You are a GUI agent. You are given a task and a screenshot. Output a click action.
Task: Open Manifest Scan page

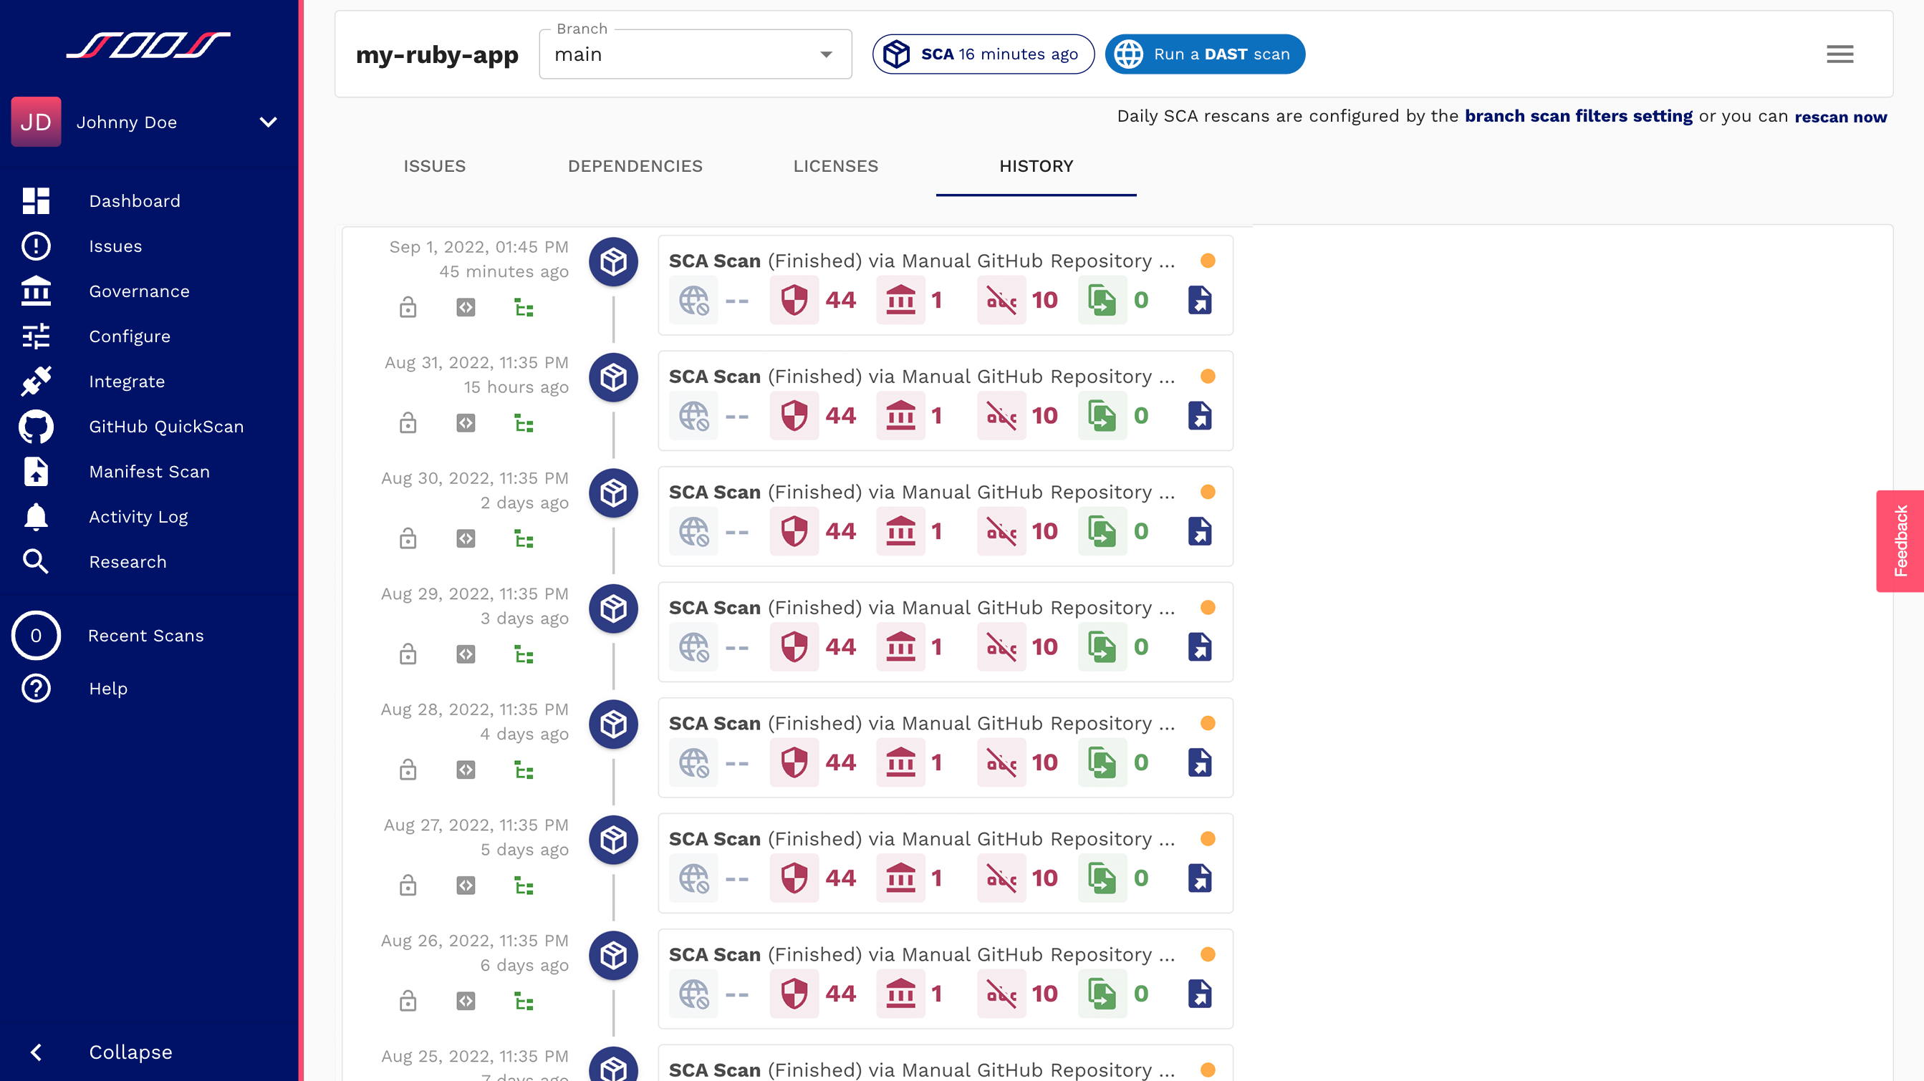150,472
